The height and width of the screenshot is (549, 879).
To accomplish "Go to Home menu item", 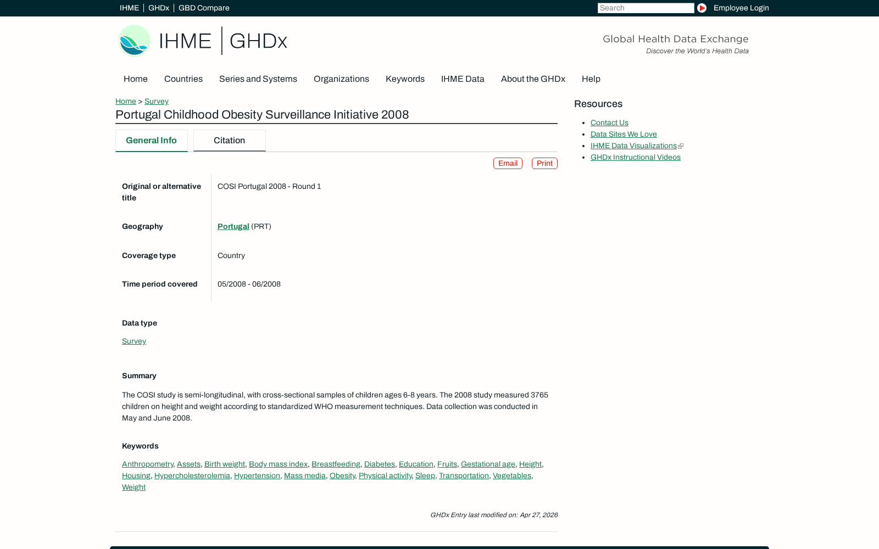I will 136,79.
